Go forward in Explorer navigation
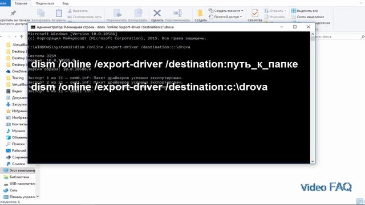Screen dimensions: 365x205 click(x=9, y=36)
